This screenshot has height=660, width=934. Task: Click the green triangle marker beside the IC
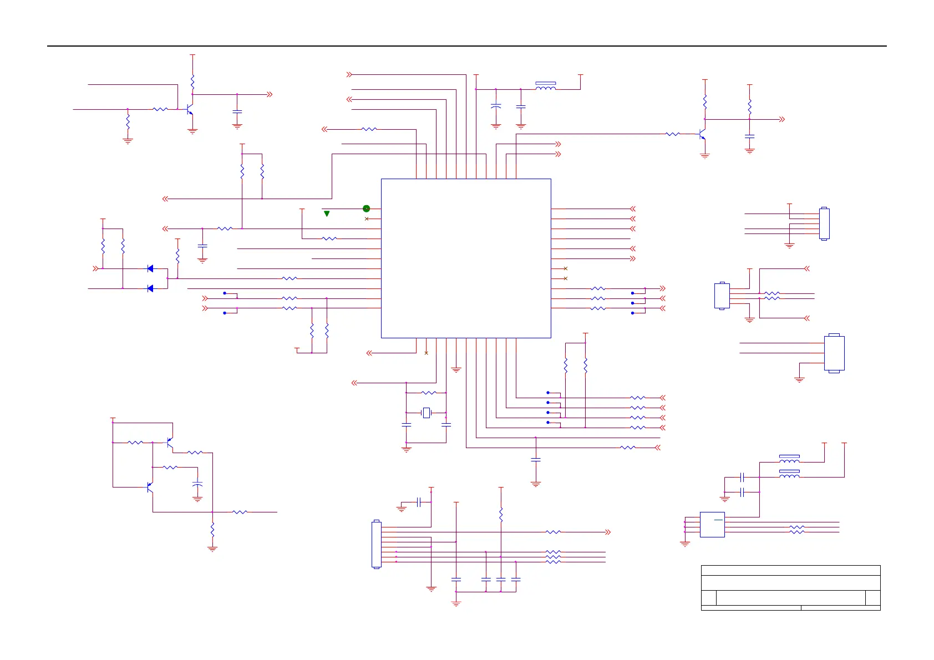[x=327, y=214]
